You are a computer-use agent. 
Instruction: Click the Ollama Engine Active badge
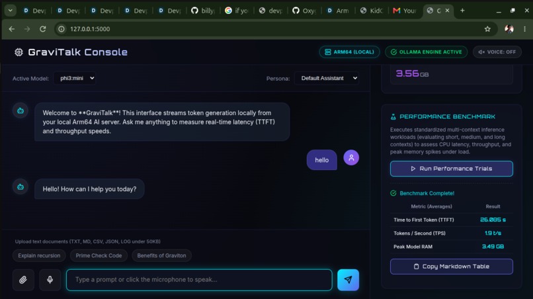(427, 52)
